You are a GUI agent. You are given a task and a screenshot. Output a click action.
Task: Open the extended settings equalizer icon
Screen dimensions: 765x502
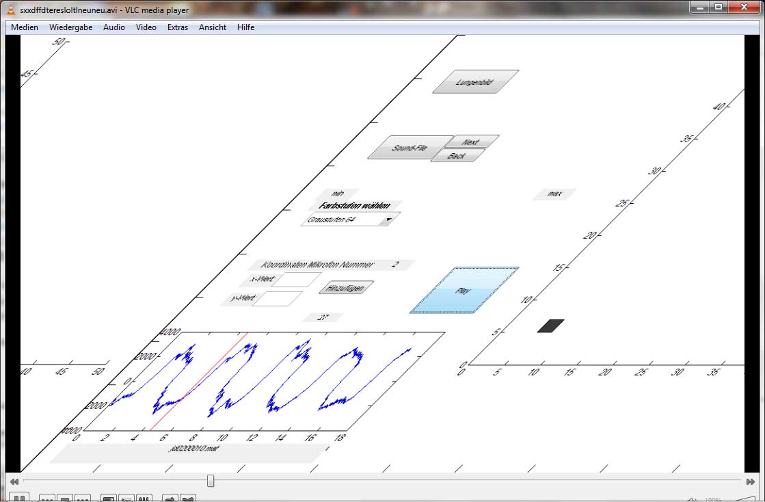click(144, 499)
